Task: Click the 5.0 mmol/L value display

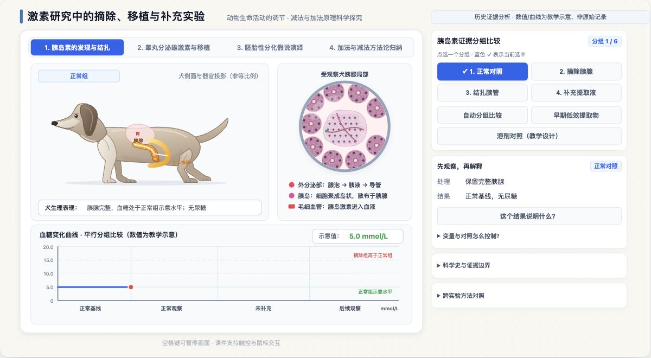Action: pos(368,236)
